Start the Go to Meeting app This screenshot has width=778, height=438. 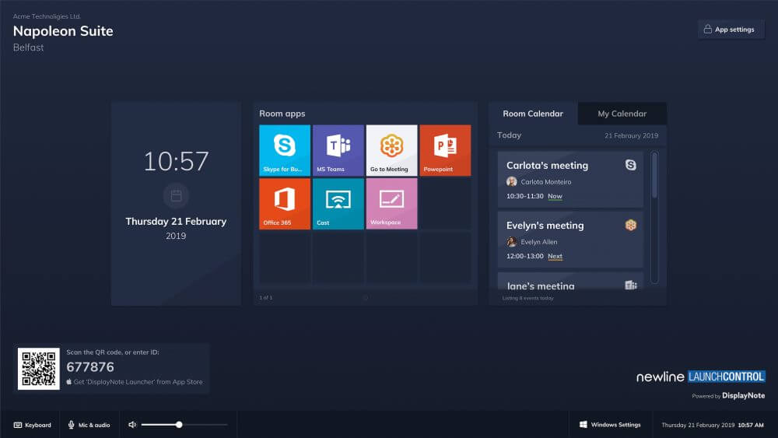coord(391,150)
